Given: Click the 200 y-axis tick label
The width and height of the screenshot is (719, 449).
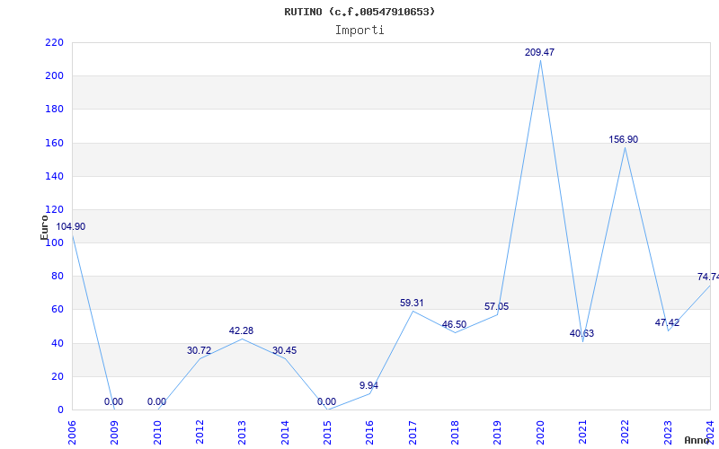Looking at the screenshot, I should pos(54,76).
